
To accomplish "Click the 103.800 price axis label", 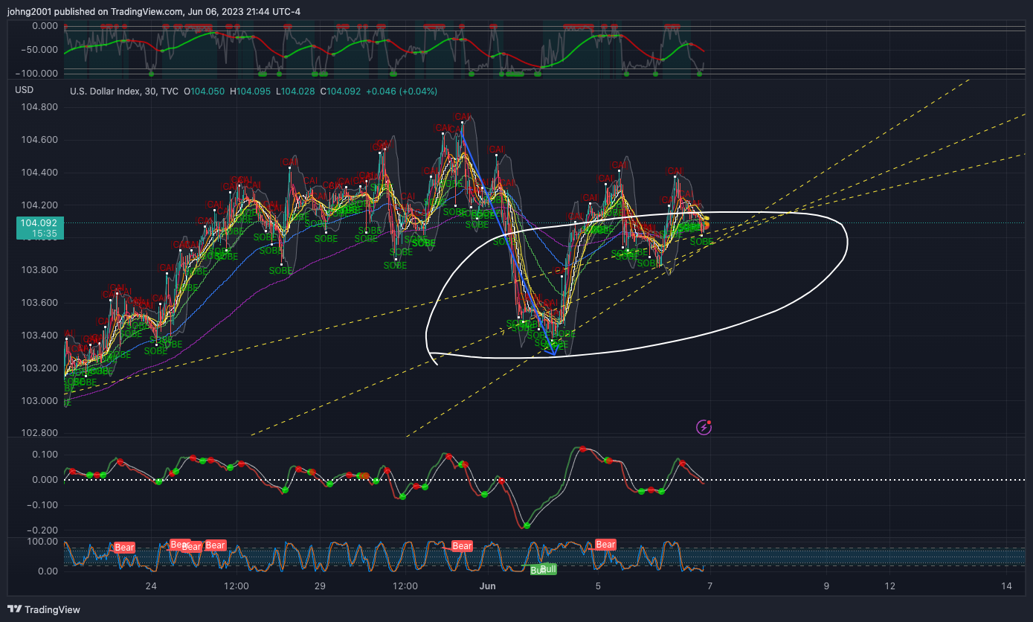I will tap(39, 270).
